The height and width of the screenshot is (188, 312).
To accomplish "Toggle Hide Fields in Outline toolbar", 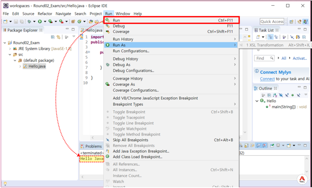I will pos(281,95).
